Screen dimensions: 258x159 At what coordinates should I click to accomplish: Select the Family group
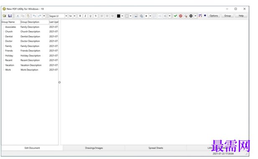8,46
